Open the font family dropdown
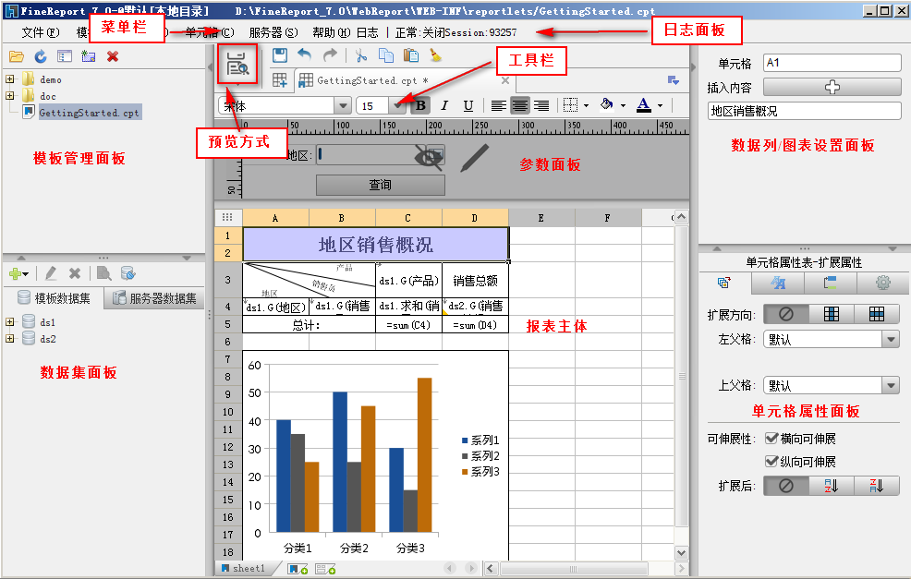Image resolution: width=911 pixels, height=579 pixels. tap(342, 105)
